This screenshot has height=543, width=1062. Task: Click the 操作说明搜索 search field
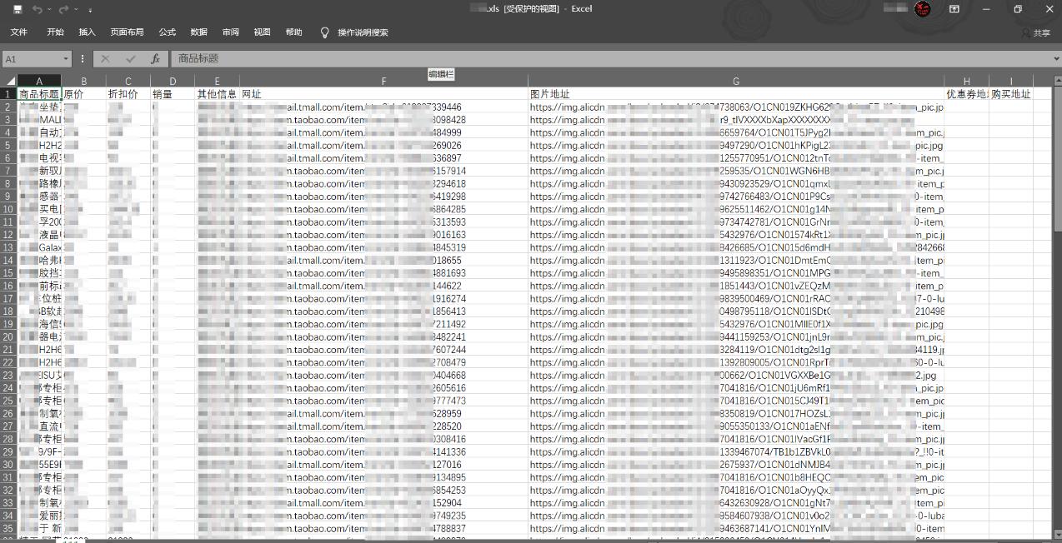363,32
